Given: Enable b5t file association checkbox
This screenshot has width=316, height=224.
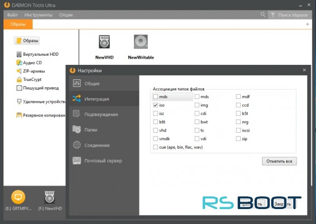Looking at the screenshot, I should [238, 113].
